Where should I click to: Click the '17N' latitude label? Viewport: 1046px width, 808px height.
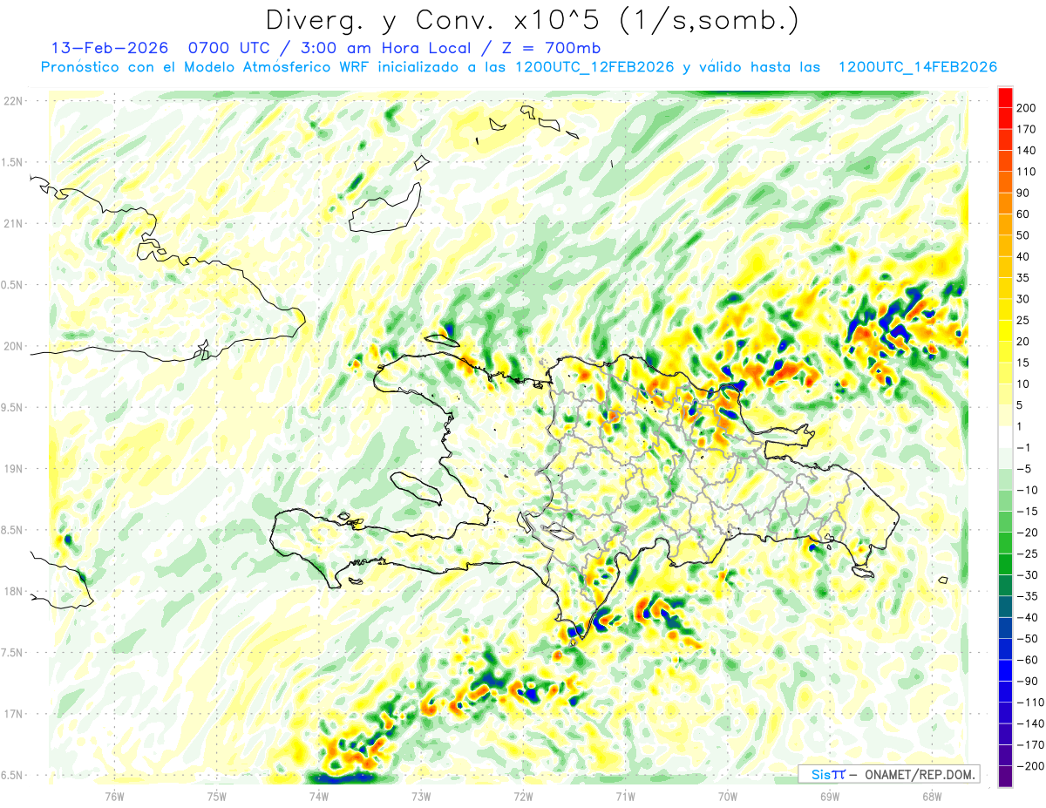pyautogui.click(x=13, y=714)
